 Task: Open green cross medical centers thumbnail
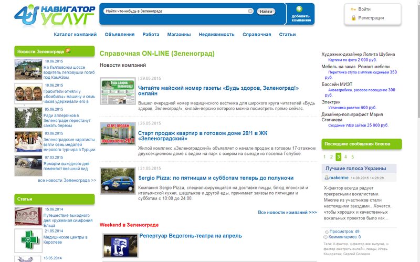[x=28, y=240]
